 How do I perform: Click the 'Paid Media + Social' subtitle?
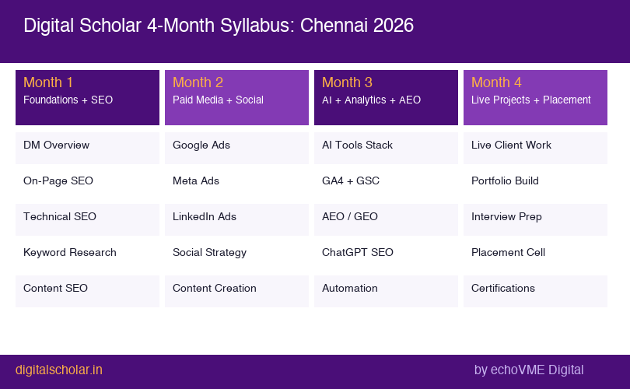(x=218, y=100)
